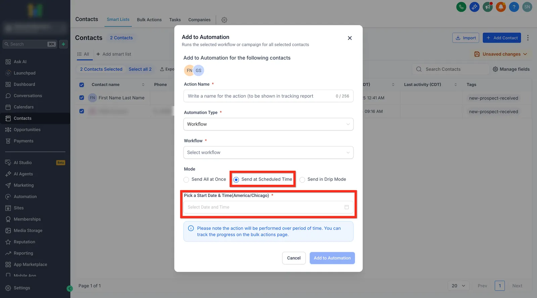Open the Automation Type dropdown
The image size is (537, 298).
268,124
